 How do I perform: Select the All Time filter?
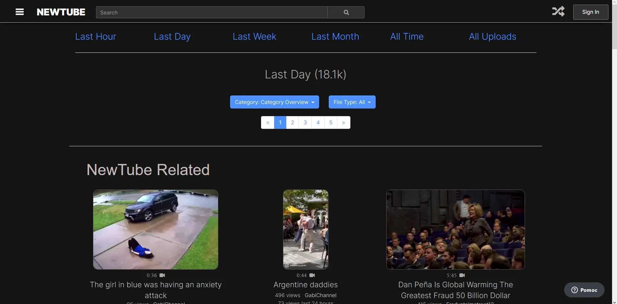click(x=406, y=37)
